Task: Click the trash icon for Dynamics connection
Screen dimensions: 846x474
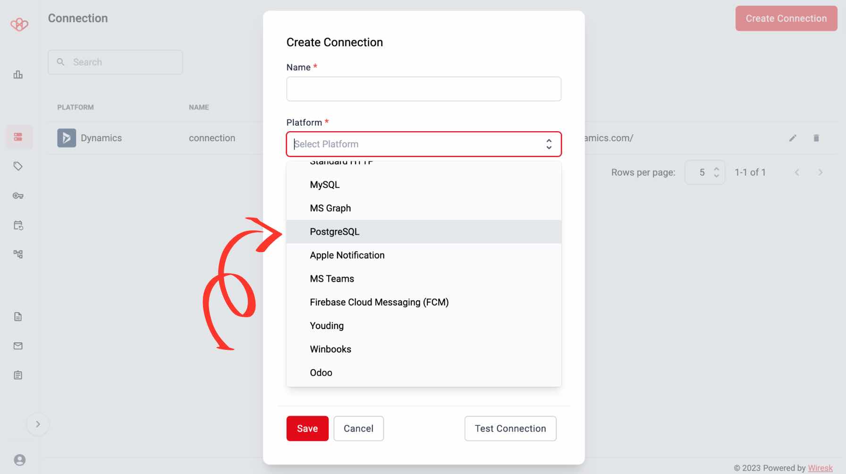Action: click(816, 138)
